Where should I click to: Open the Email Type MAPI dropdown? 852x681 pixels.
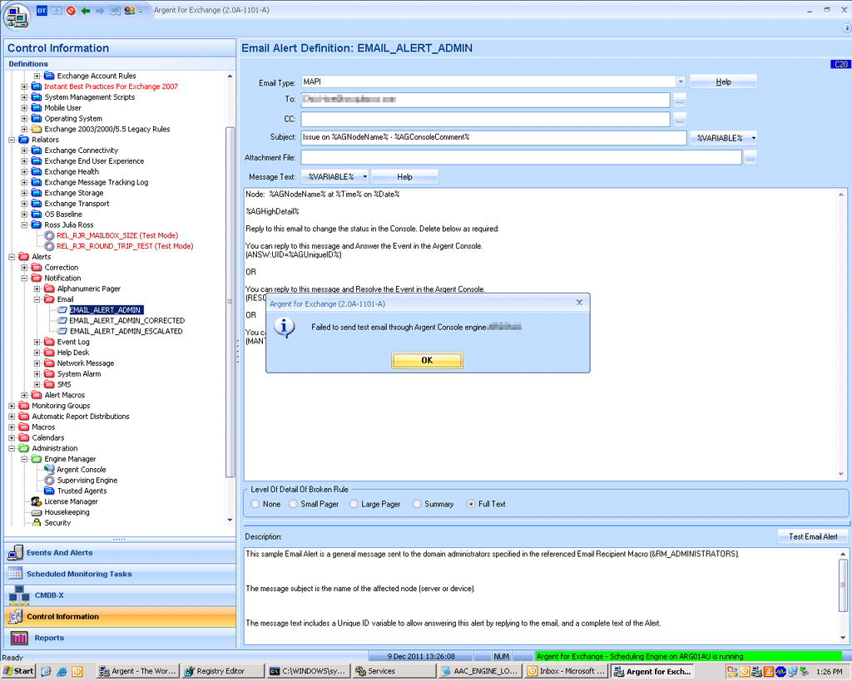pyautogui.click(x=680, y=82)
